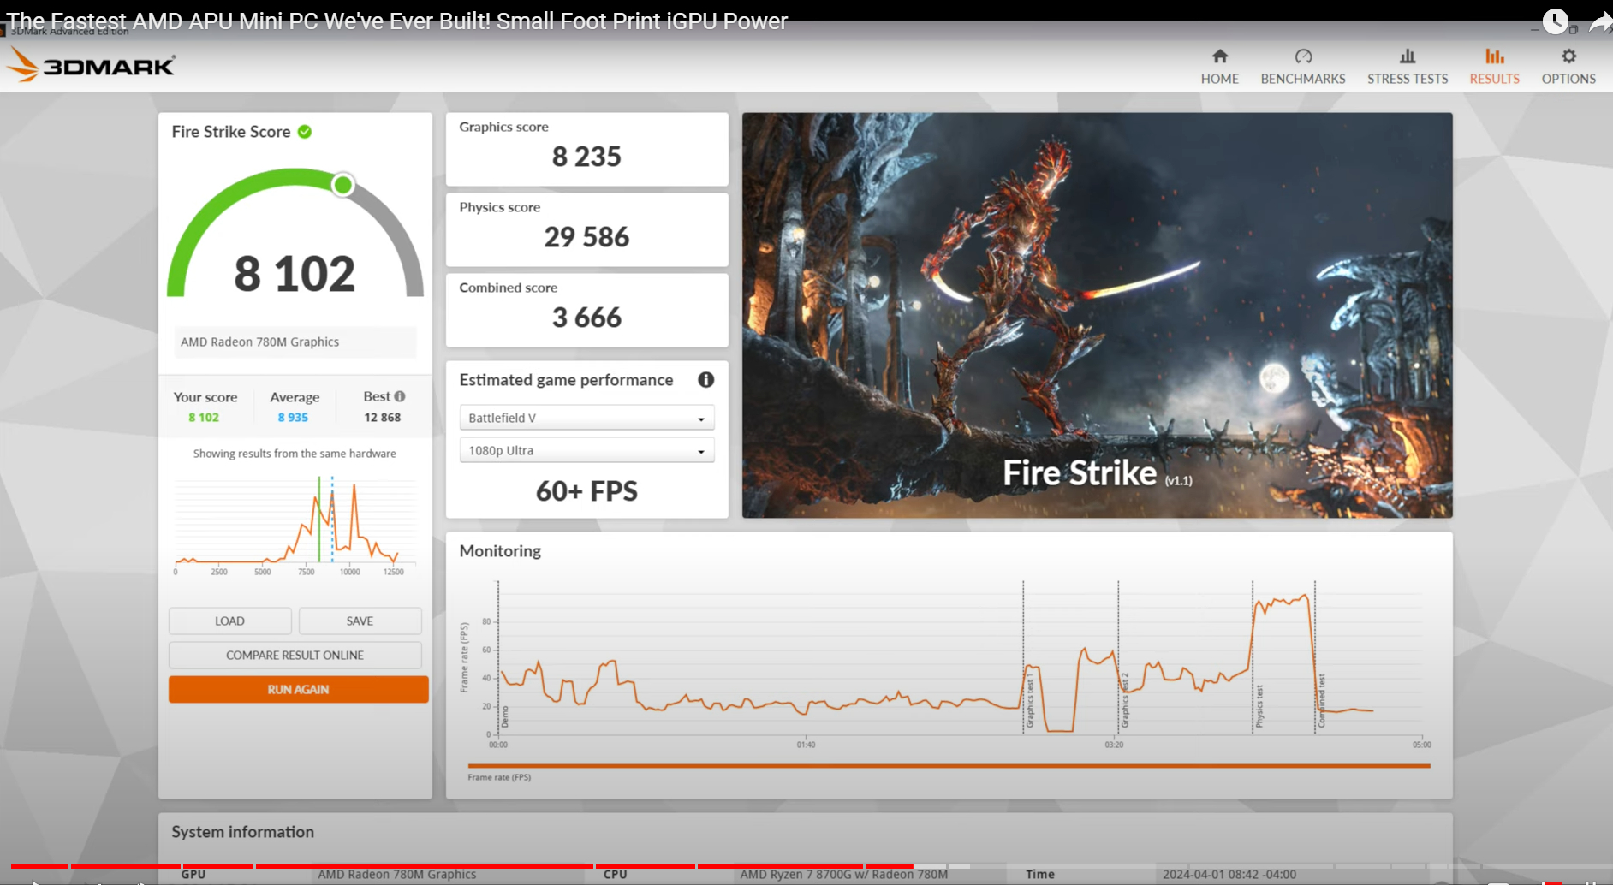Open the Estimated game performance info icon

pos(705,380)
